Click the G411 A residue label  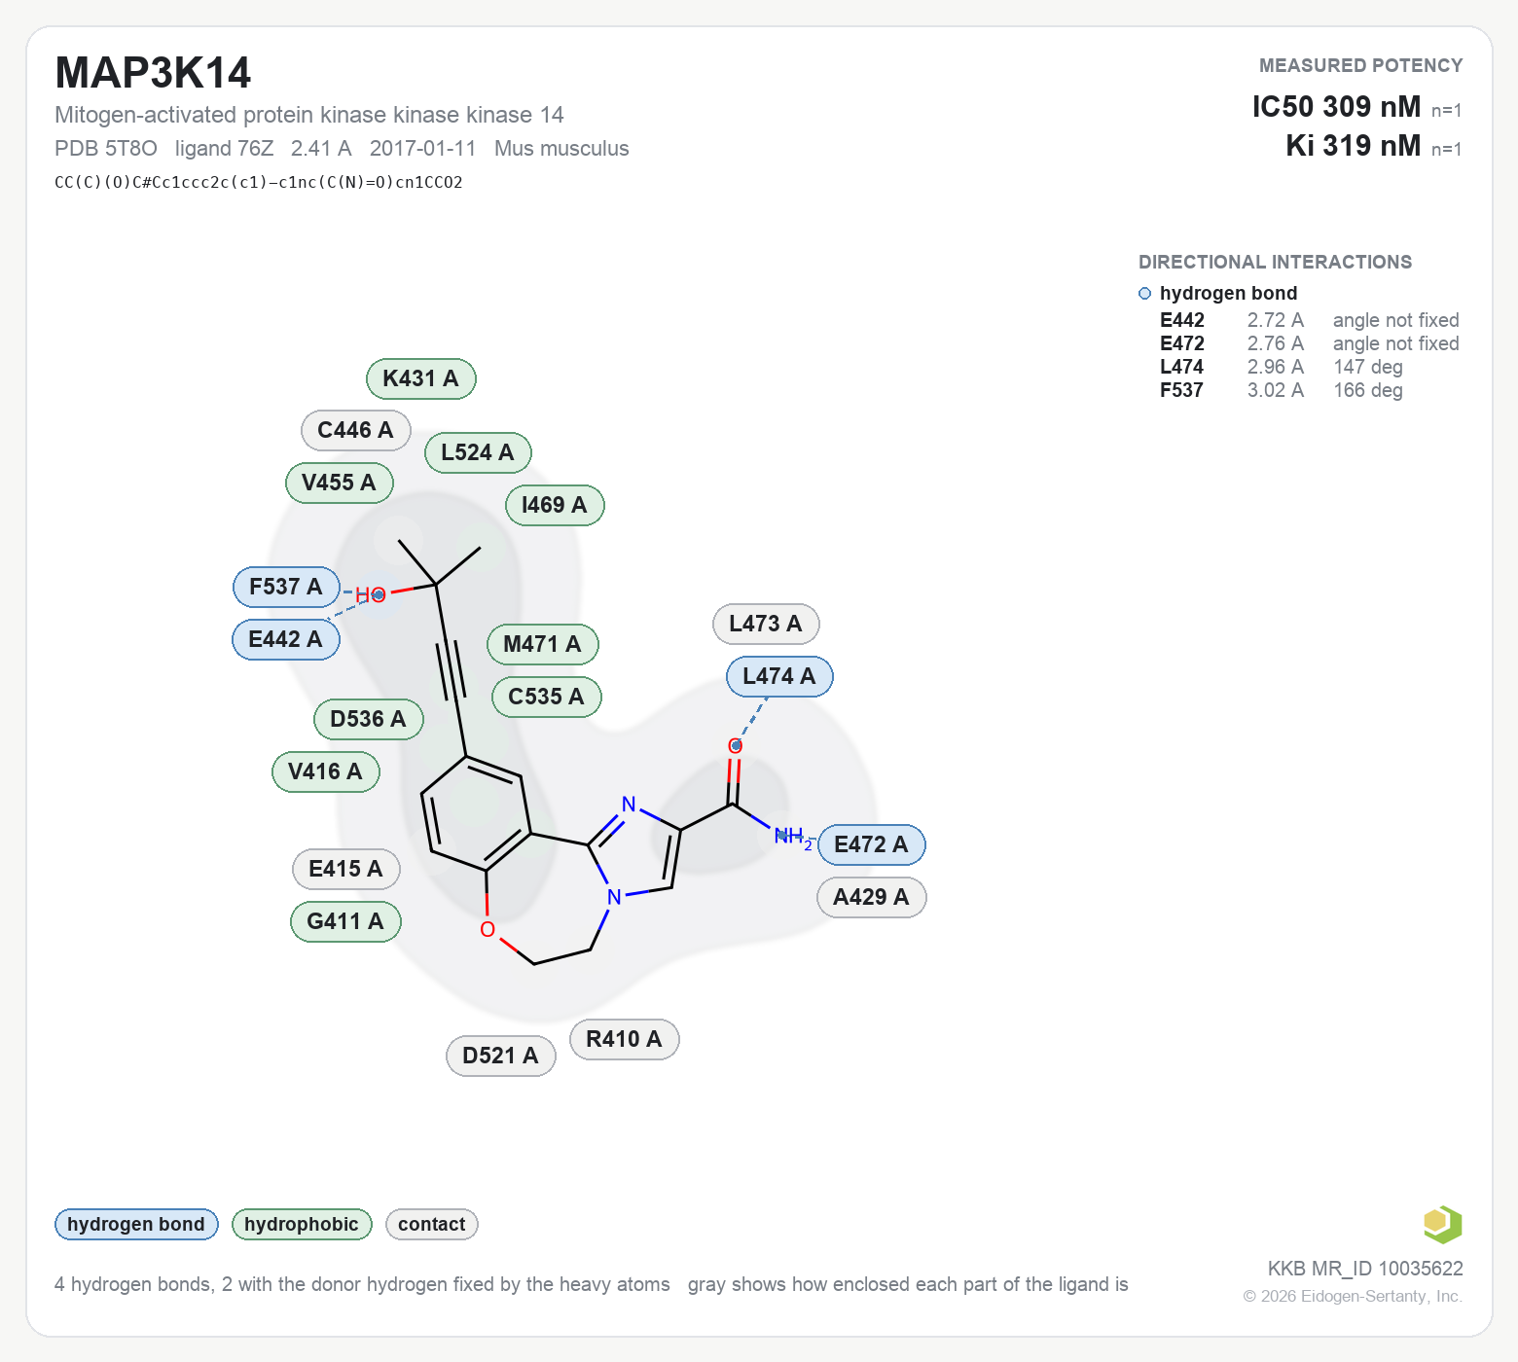pyautogui.click(x=345, y=921)
